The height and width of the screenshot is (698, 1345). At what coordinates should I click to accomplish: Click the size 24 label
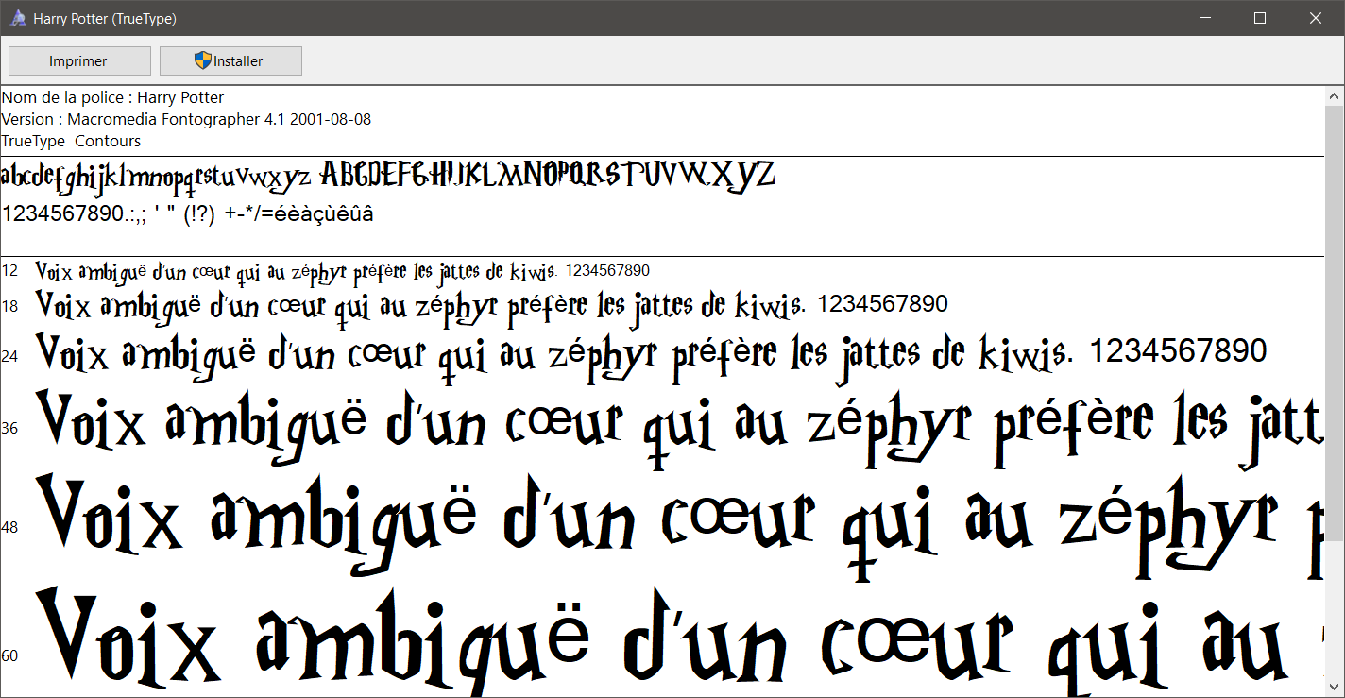tap(10, 356)
